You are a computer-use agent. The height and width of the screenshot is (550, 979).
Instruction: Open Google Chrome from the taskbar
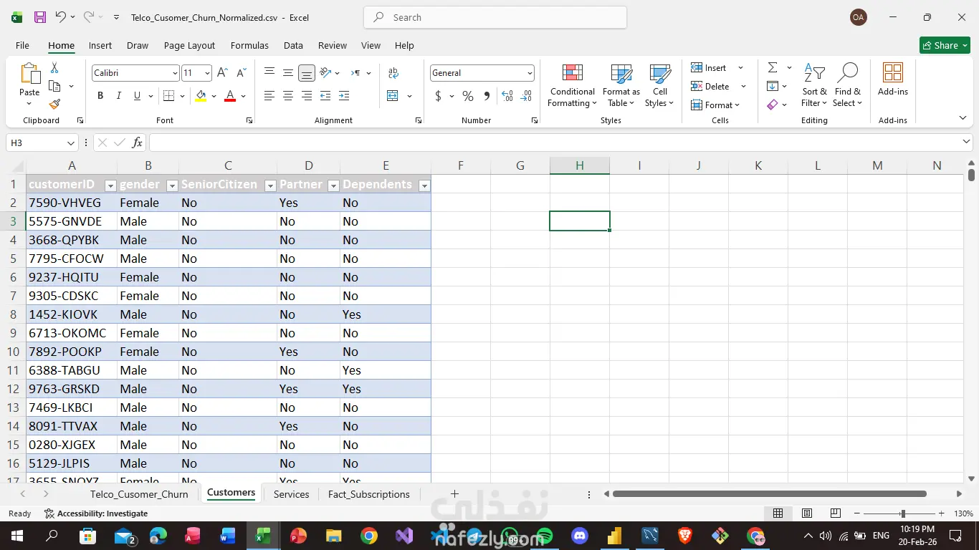tap(369, 536)
